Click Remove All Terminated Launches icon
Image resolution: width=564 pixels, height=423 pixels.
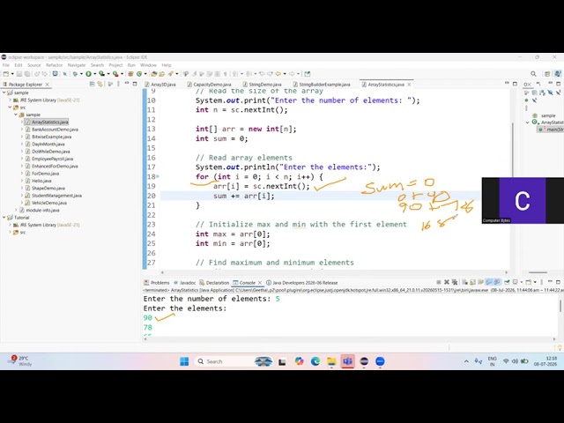[455, 282]
